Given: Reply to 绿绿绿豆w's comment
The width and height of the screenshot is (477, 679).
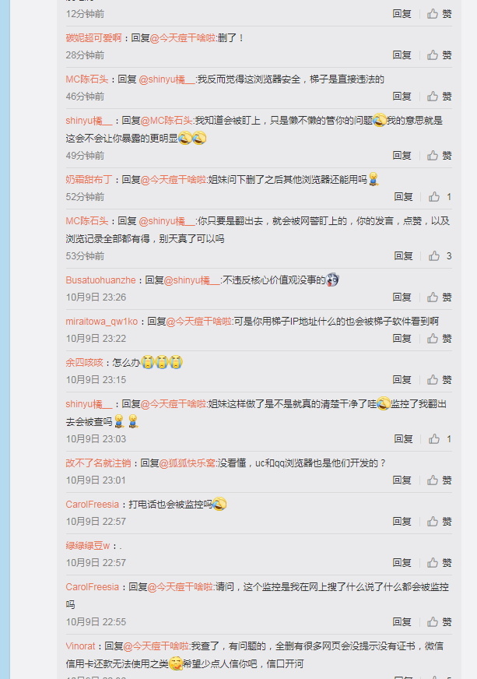Looking at the screenshot, I should 402,562.
